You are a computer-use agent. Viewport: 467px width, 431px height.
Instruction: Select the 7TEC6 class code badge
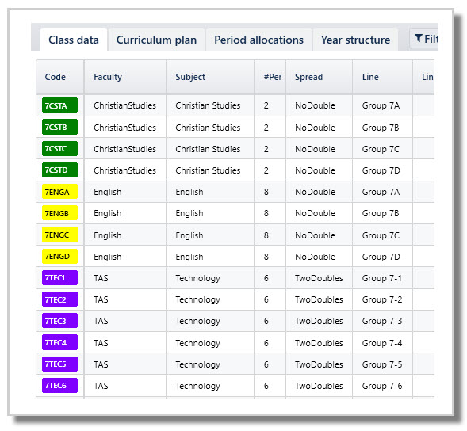coord(59,386)
